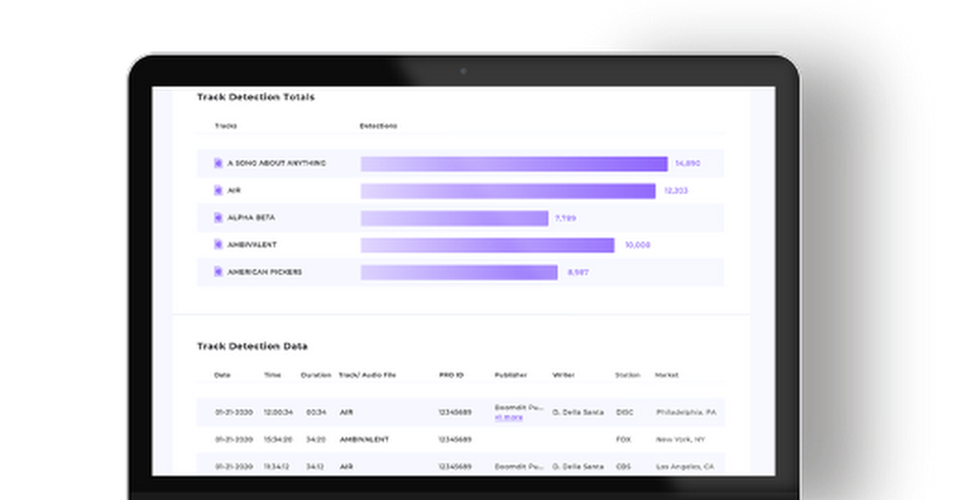The height and width of the screenshot is (500, 953).
Task: Sort by the Date column header
Action: [222, 375]
